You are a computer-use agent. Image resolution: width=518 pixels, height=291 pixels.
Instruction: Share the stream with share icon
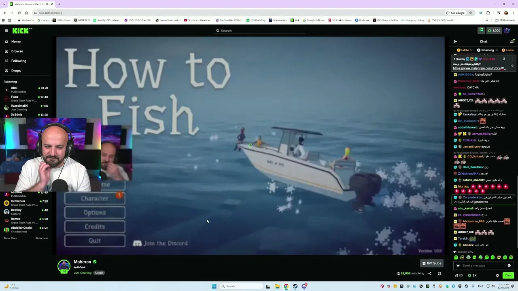pyautogui.click(x=430, y=274)
